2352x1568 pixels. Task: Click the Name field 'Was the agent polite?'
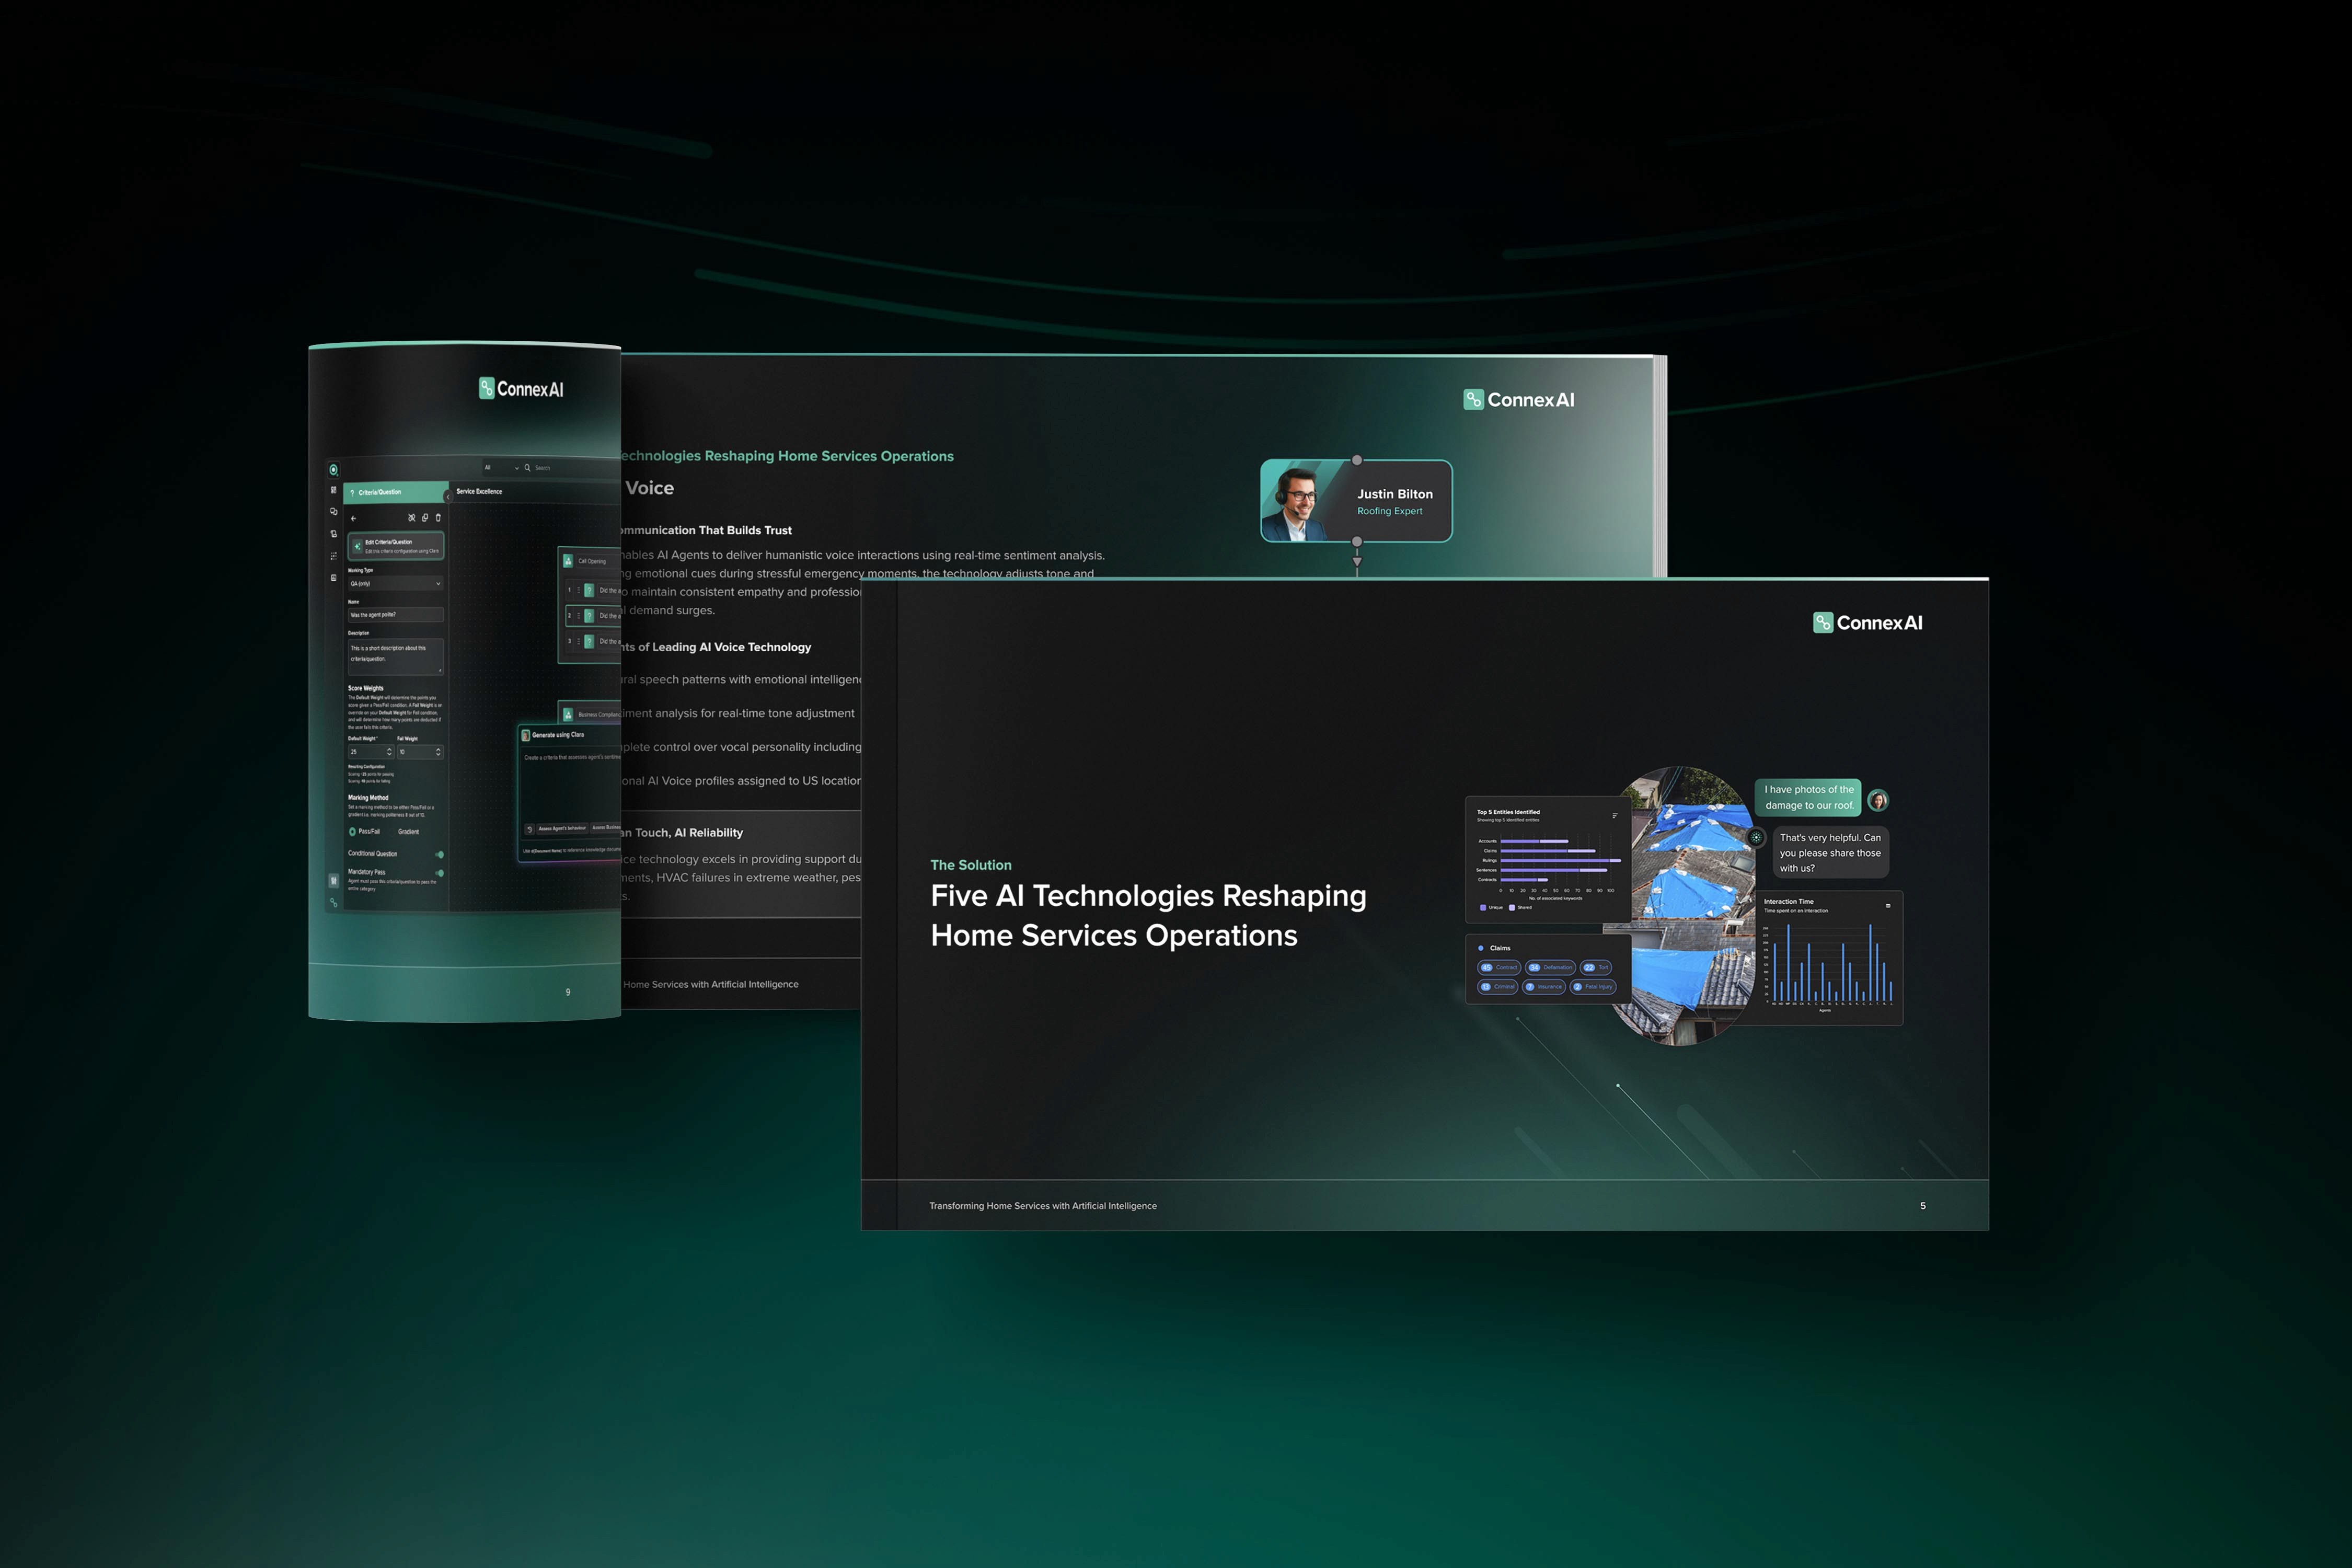[x=395, y=615]
